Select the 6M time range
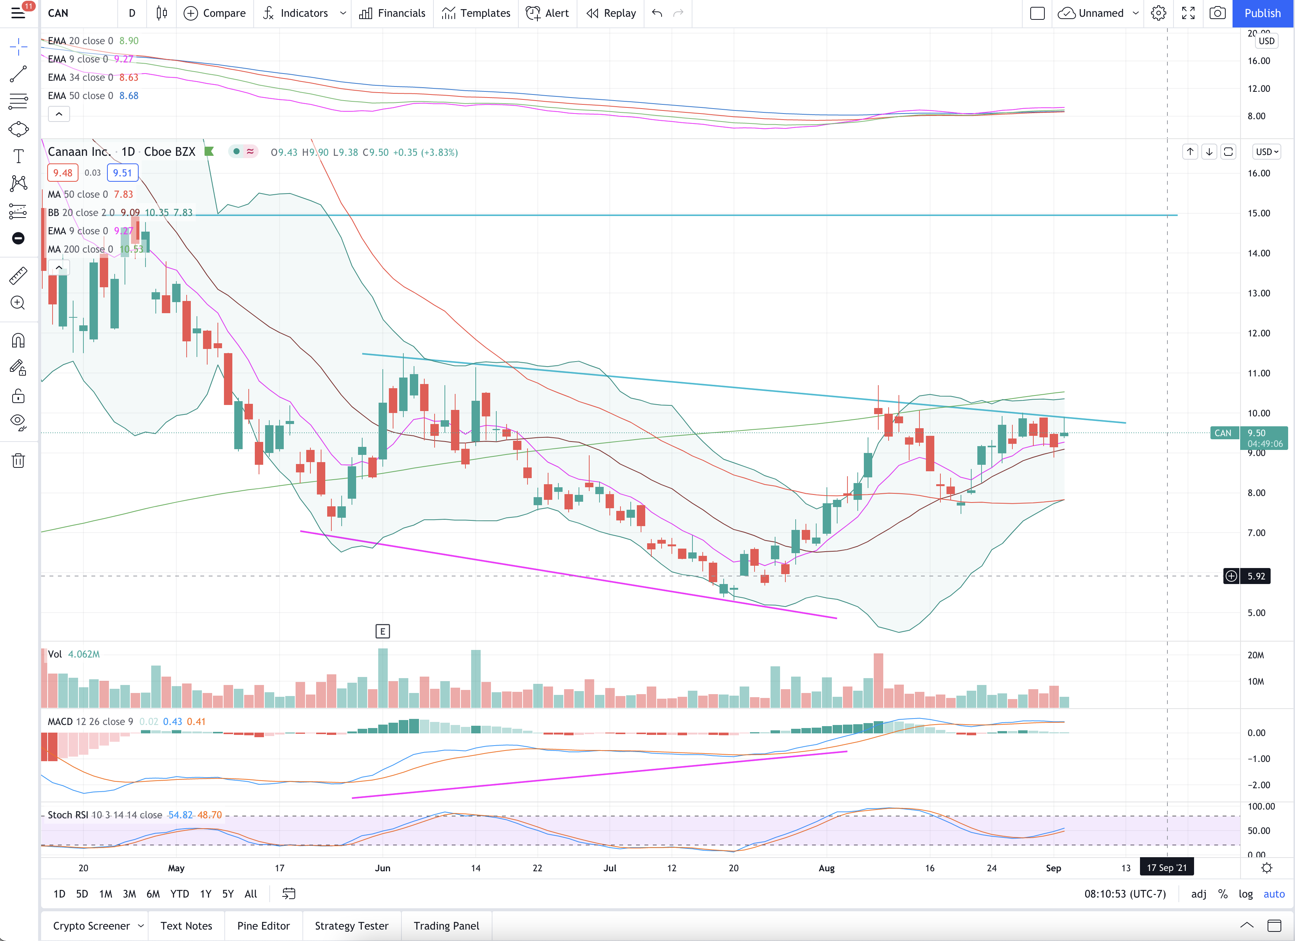 [x=153, y=894]
